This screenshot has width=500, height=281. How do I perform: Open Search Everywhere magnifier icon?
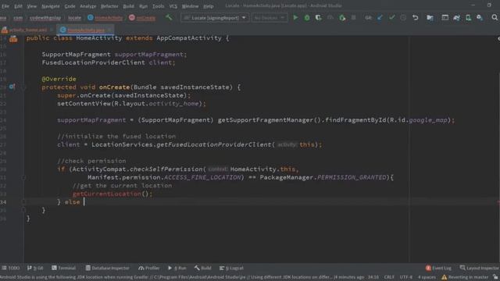pyautogui.click(x=495, y=17)
